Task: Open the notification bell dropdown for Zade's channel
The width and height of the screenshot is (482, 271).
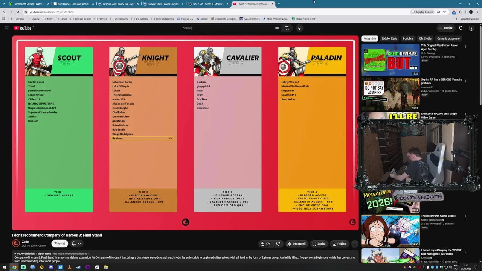Action: coord(76,244)
